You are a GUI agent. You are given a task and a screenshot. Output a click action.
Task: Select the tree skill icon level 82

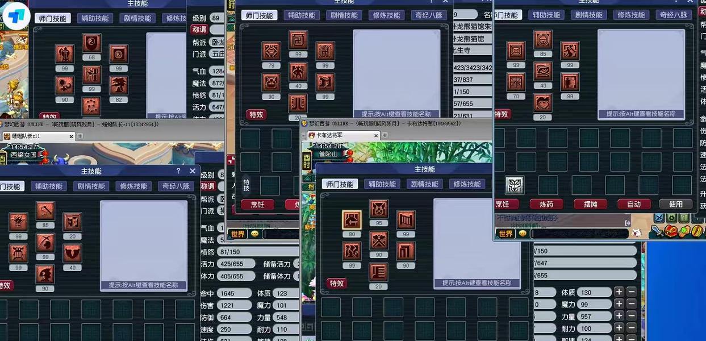[x=119, y=85]
